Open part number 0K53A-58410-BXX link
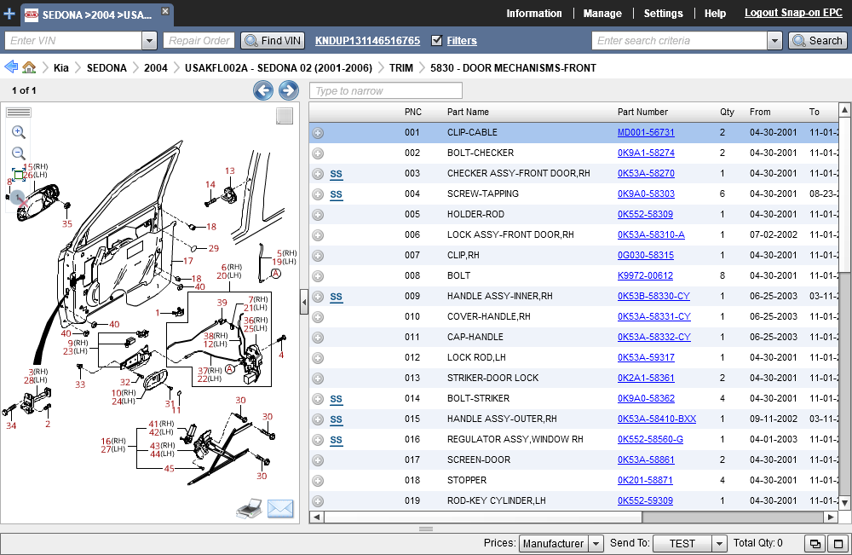 (657, 419)
